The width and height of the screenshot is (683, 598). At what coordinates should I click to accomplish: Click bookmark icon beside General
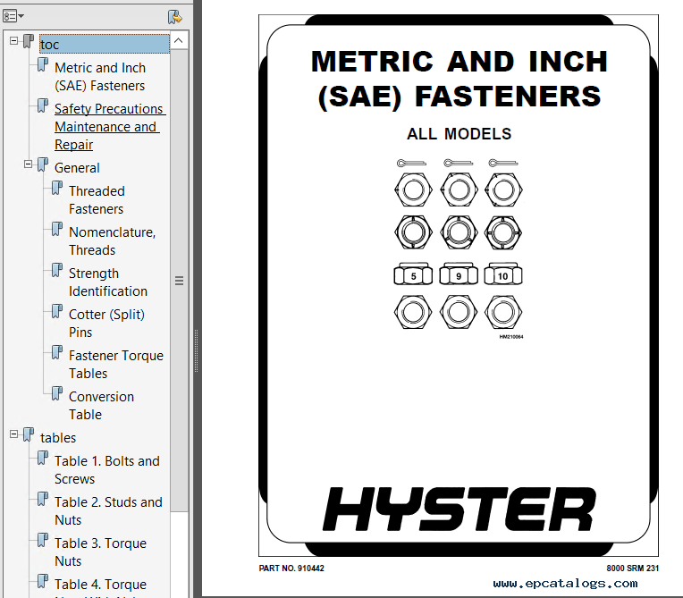coord(43,165)
